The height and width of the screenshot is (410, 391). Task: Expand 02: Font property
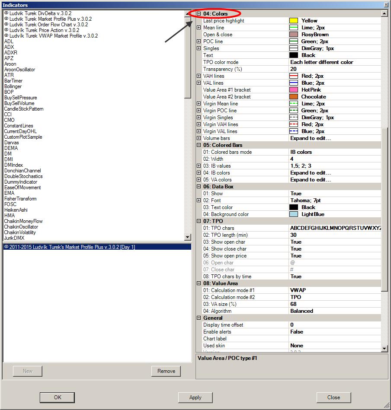[199, 200]
